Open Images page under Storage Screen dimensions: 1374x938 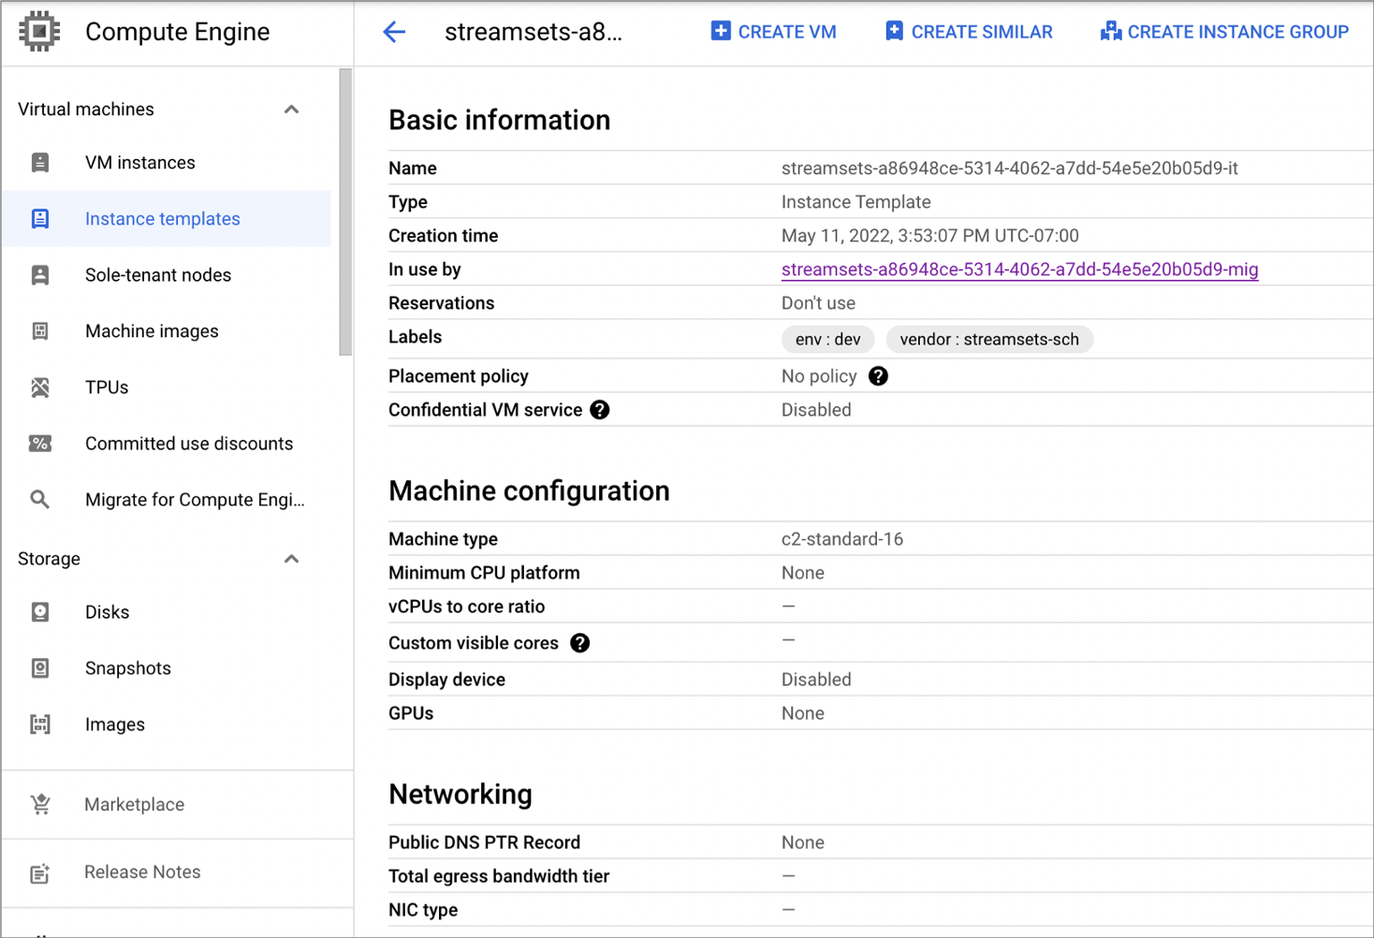[115, 725]
